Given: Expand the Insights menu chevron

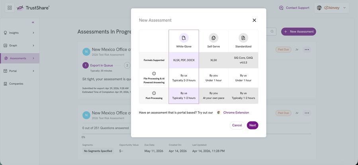Looking at the screenshot, I should point(33,33).
